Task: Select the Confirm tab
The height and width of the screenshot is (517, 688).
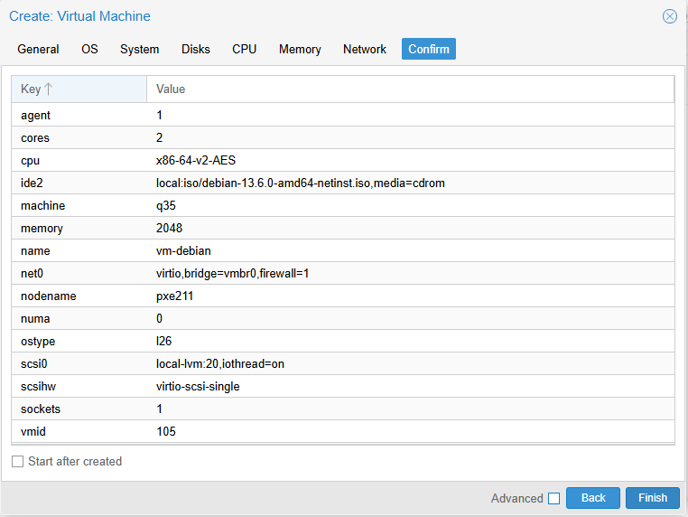Action: tap(429, 49)
